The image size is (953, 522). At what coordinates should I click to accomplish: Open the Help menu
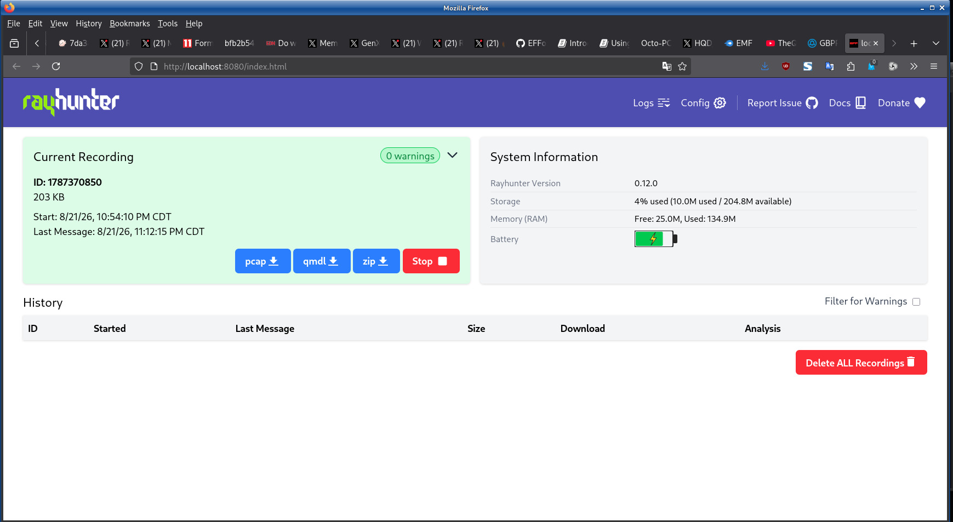point(194,24)
